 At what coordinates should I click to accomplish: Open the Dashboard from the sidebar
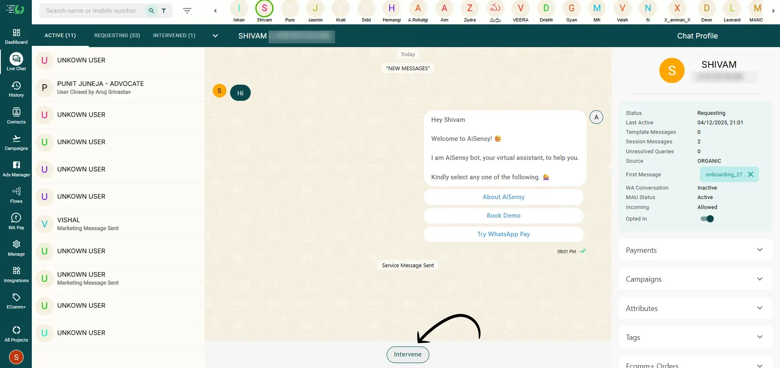pyautogui.click(x=16, y=36)
